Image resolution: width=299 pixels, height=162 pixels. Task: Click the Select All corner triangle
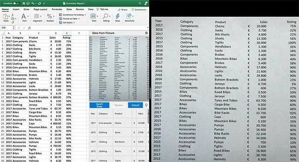(x=3, y=33)
